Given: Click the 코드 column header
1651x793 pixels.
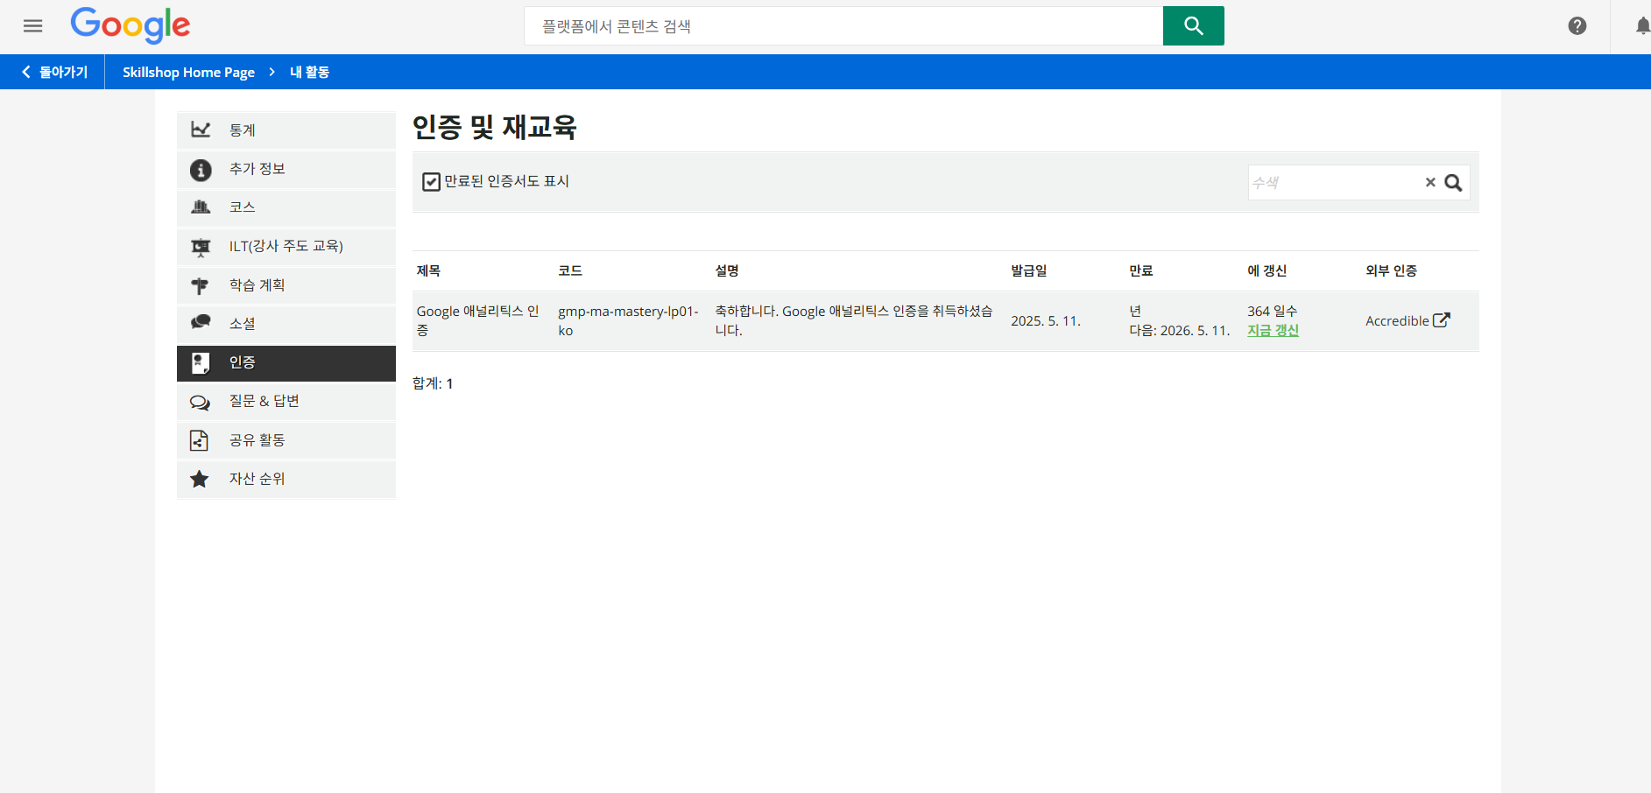Looking at the screenshot, I should coord(570,270).
